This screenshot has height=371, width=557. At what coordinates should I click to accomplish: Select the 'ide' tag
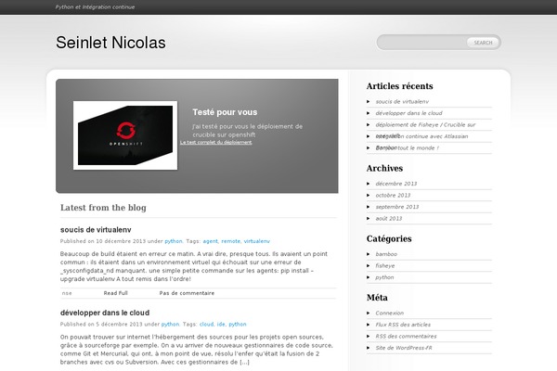[x=221, y=324]
